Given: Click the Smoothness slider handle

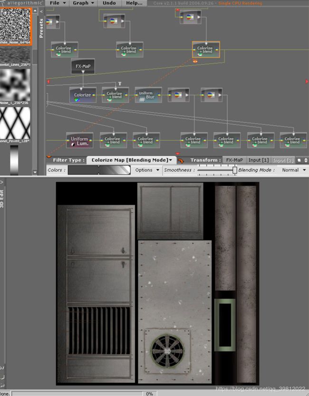Looking at the screenshot, I should (x=234, y=170).
